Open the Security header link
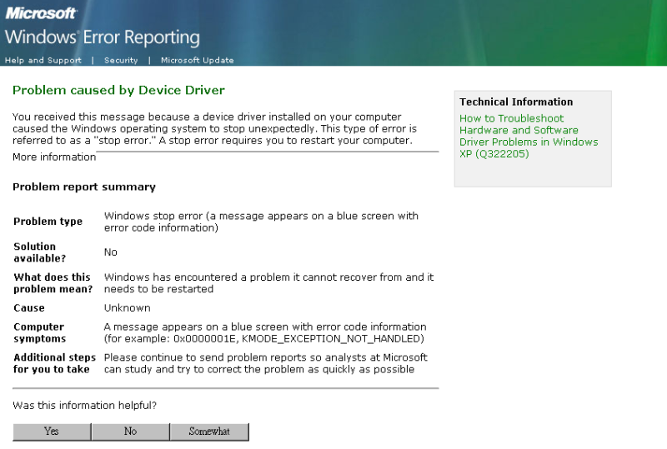 [121, 60]
